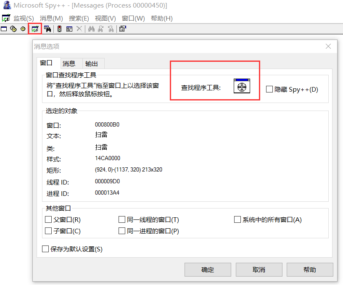Open the 搜索(E) menu
Viewport: 343px width, 285px height.
coord(79,18)
